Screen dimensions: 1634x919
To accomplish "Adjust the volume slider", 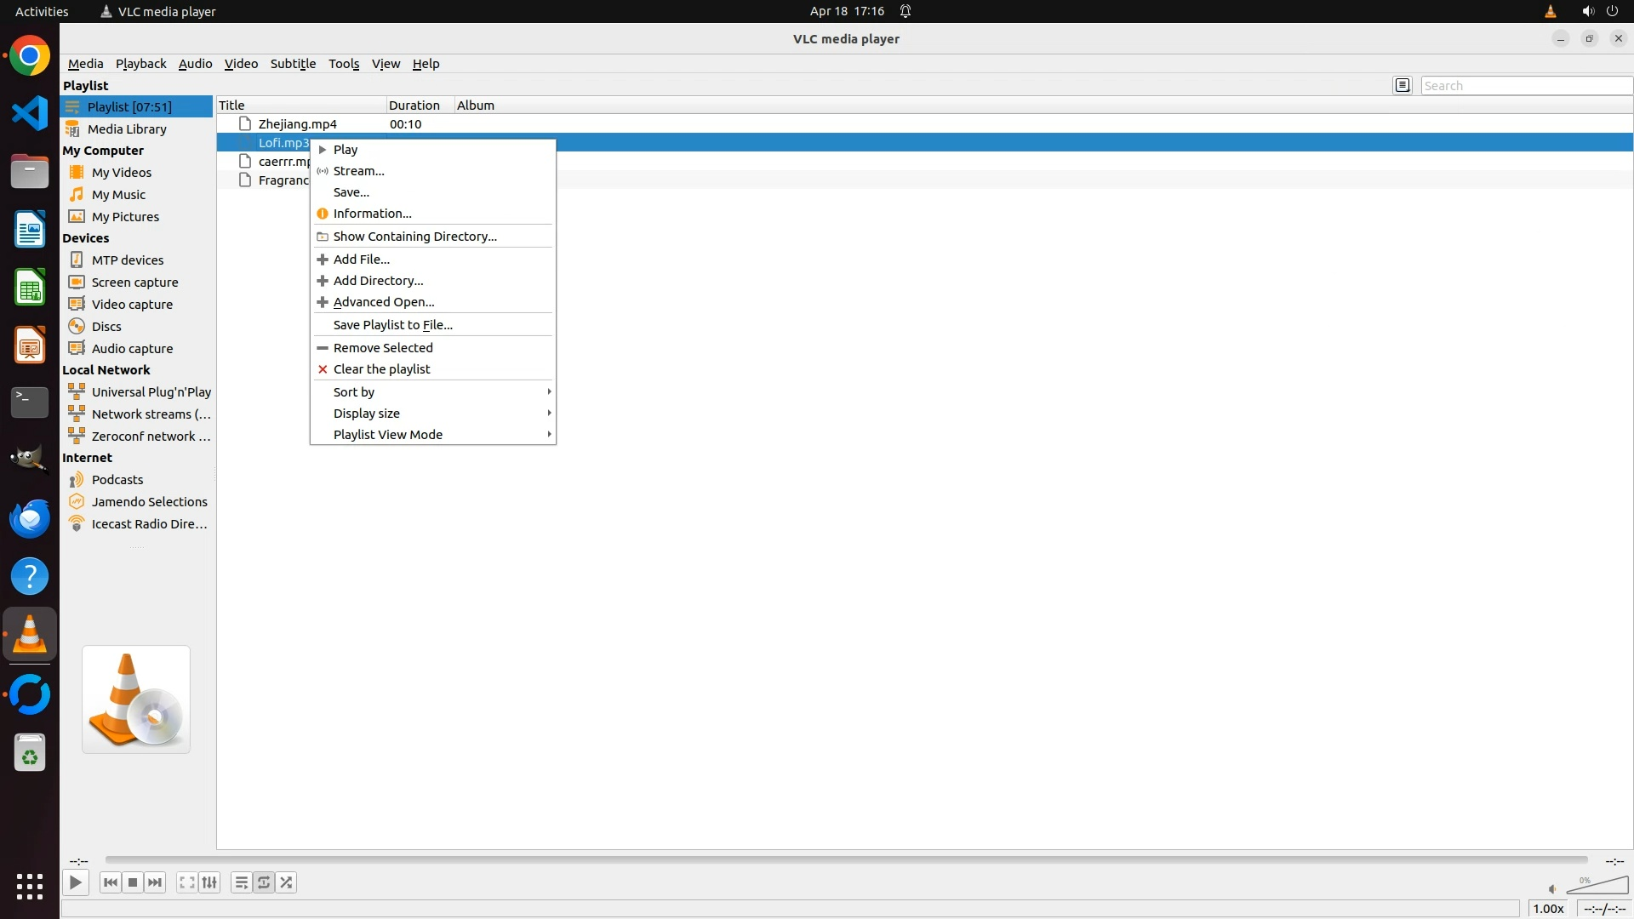I will 1597,886.
